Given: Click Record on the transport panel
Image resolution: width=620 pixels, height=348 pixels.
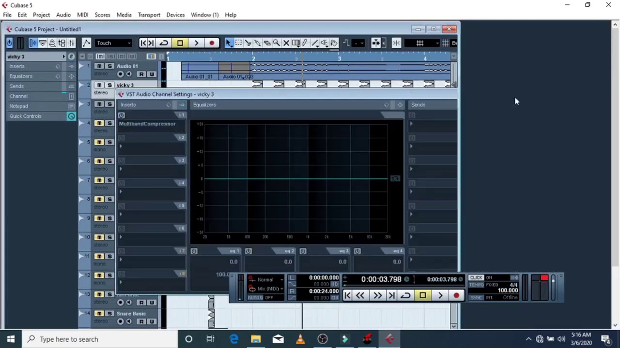Looking at the screenshot, I should click(456, 295).
